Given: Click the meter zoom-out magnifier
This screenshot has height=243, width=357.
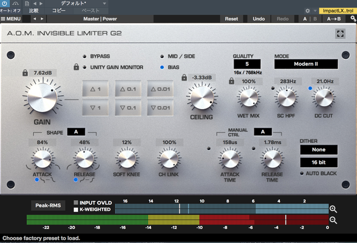Looking at the screenshot, I should click(x=333, y=220).
